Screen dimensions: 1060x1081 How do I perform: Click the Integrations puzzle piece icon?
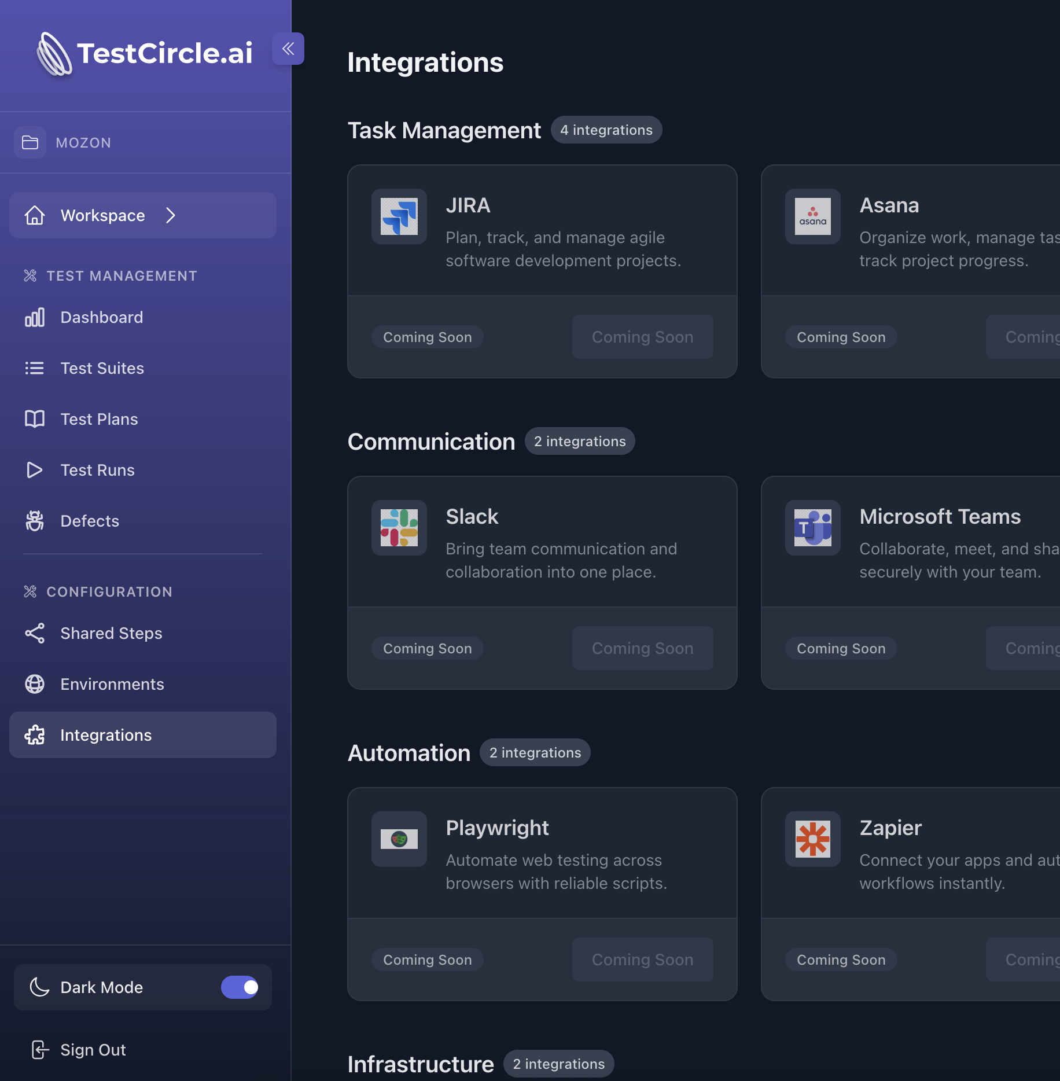(x=35, y=735)
